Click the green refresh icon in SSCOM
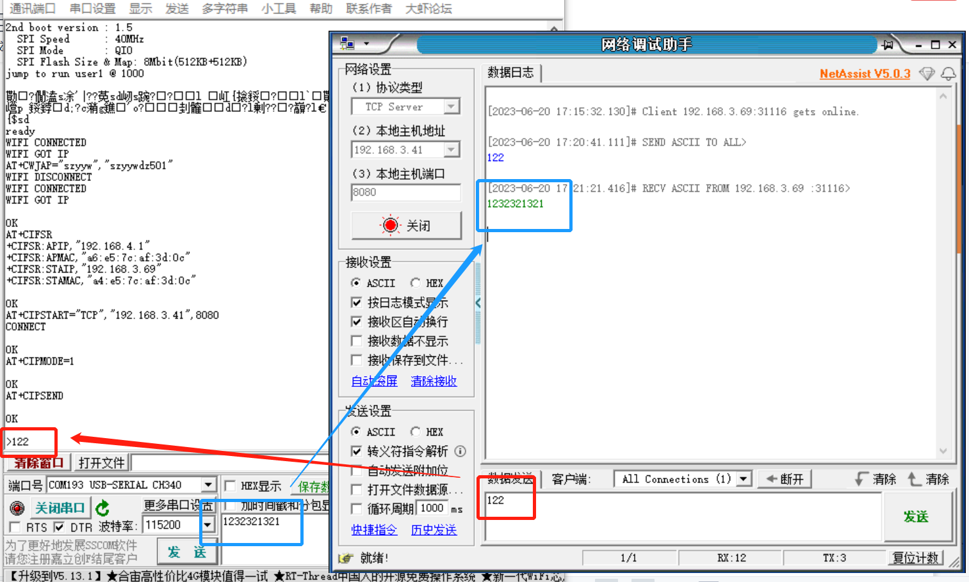This screenshot has height=582, width=969. (102, 508)
